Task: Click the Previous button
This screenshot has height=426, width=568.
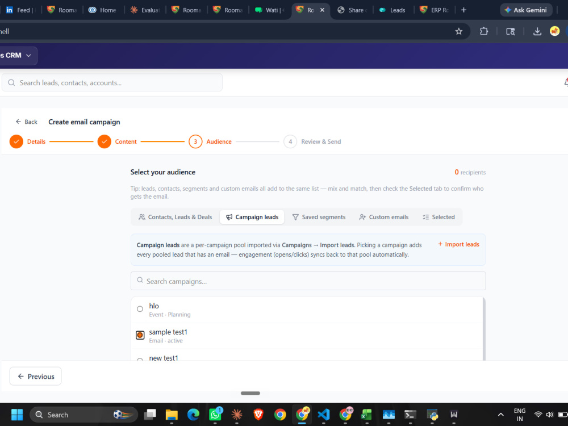Action: [35, 377]
